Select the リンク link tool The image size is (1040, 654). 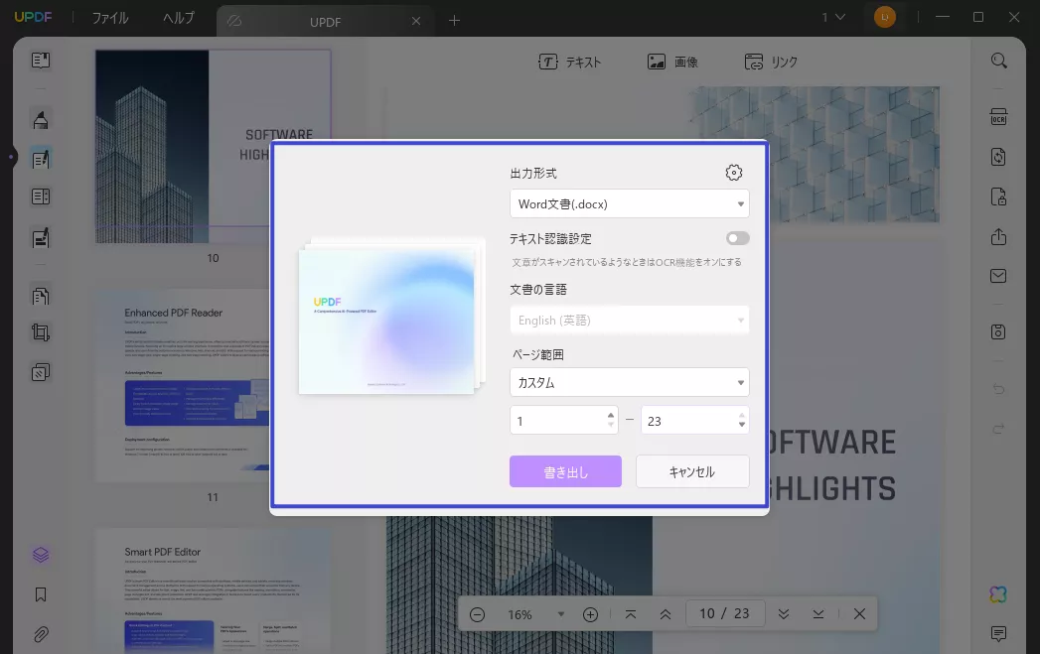coord(771,63)
